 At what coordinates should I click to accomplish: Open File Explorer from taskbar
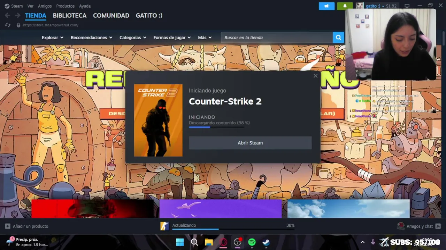point(209,242)
